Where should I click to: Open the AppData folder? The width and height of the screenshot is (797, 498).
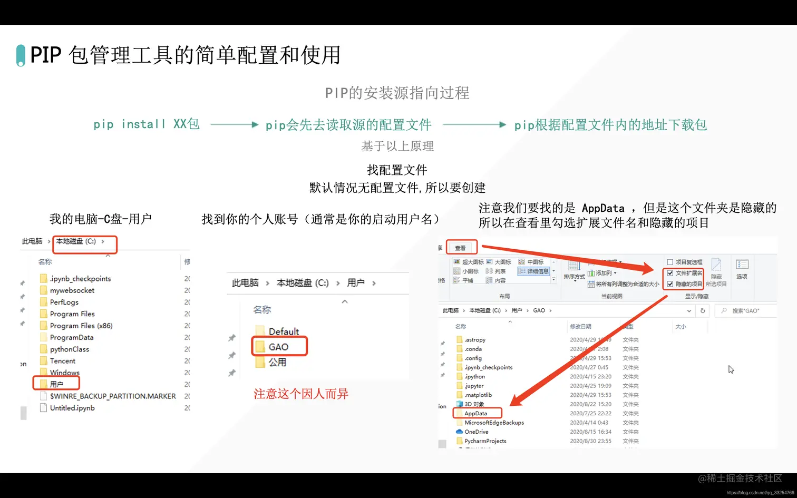point(477,413)
